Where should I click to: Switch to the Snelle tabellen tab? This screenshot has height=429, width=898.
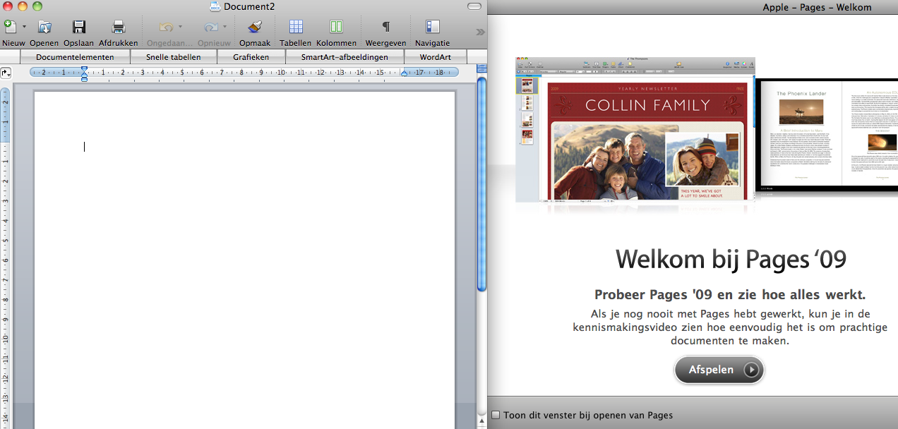click(x=174, y=57)
